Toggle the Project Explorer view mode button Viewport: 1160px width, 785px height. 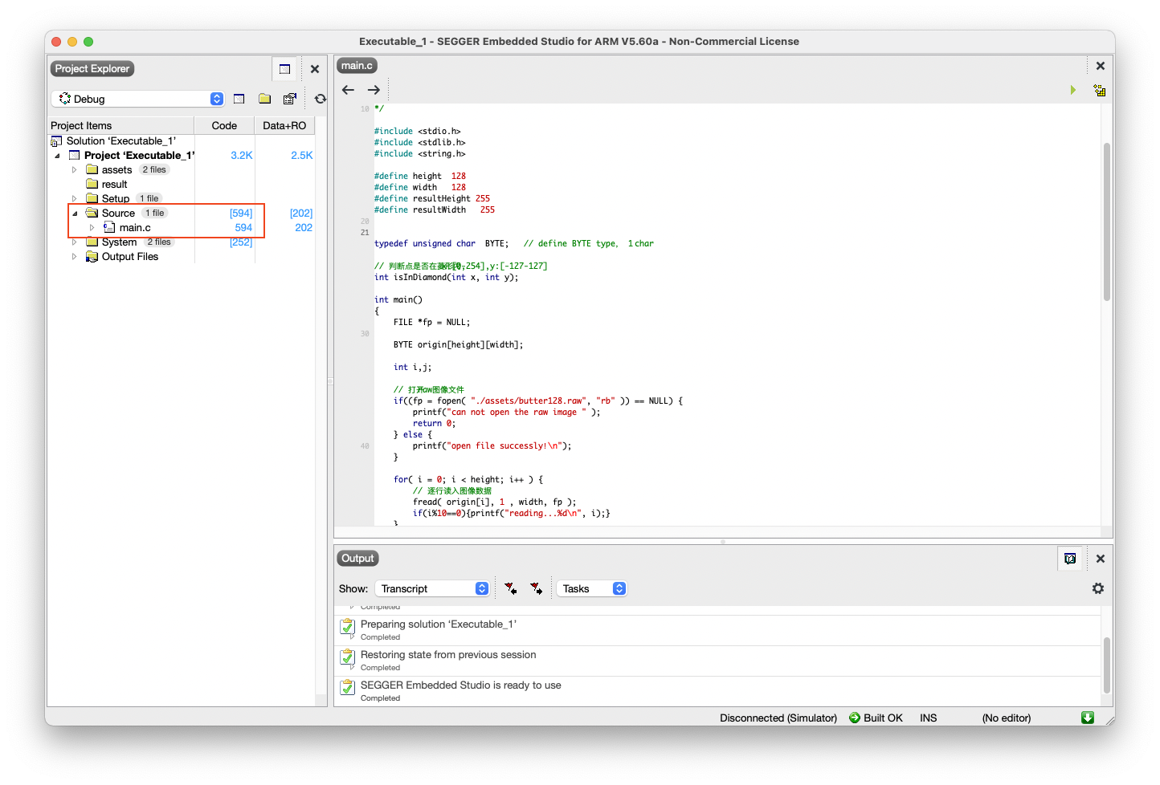(x=284, y=69)
